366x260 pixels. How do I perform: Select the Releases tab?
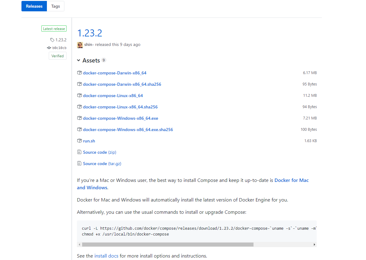34,6
